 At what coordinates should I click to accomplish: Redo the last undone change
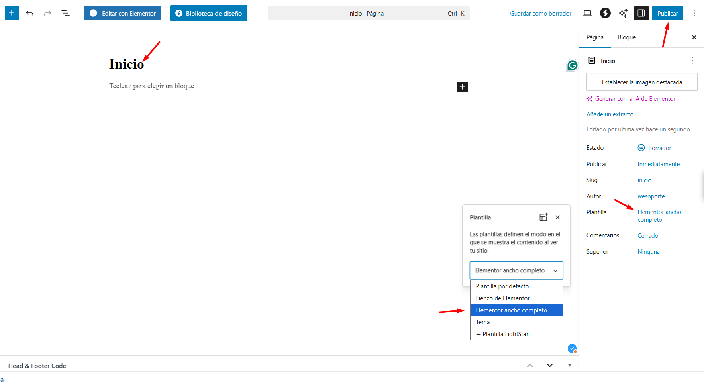pyautogui.click(x=48, y=13)
